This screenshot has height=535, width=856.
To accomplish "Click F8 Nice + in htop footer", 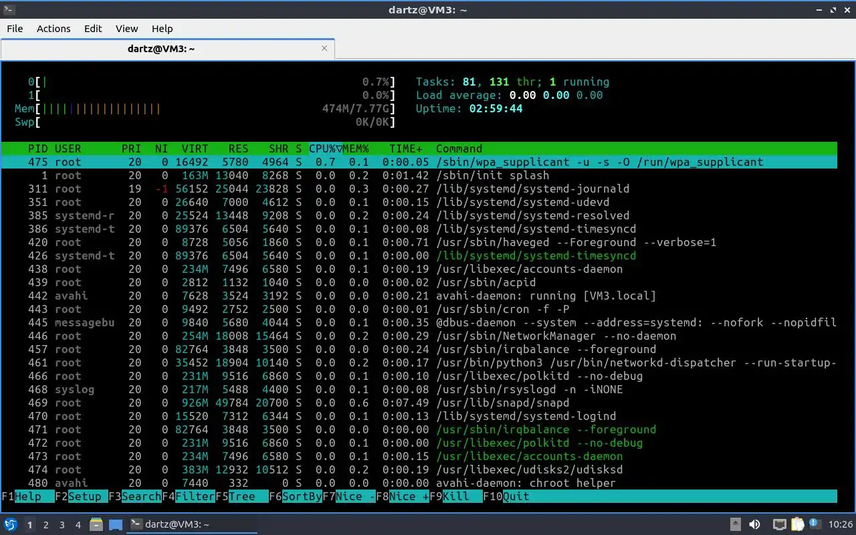I will click(x=402, y=496).
